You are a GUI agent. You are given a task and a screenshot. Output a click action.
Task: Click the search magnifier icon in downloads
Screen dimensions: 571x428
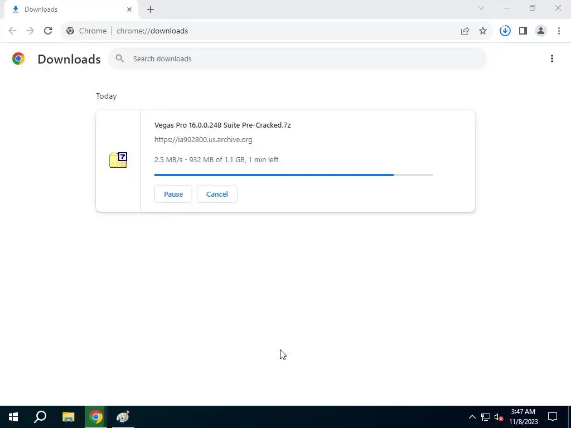119,59
